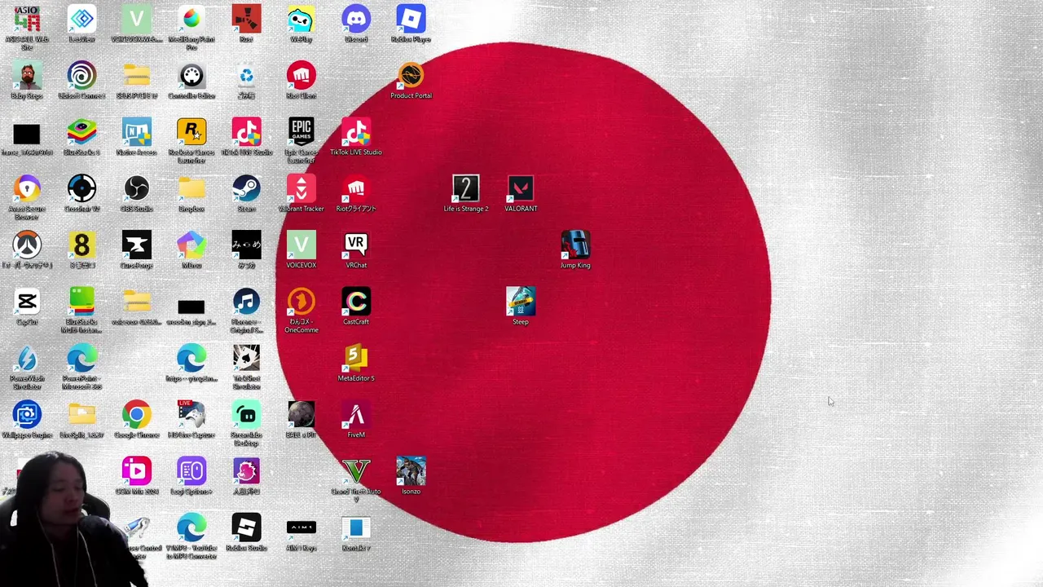Image resolution: width=1043 pixels, height=587 pixels.
Task: Launch Ubisoft Connect from the desktop
Action: click(81, 76)
